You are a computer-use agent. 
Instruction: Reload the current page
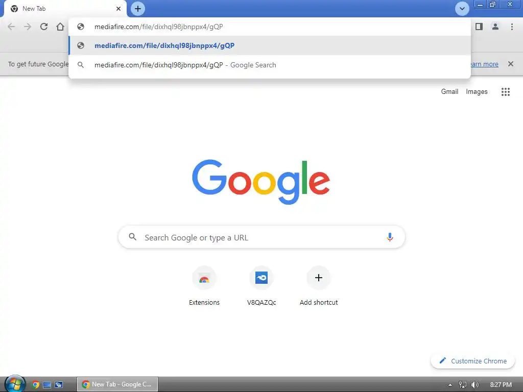pos(44,27)
